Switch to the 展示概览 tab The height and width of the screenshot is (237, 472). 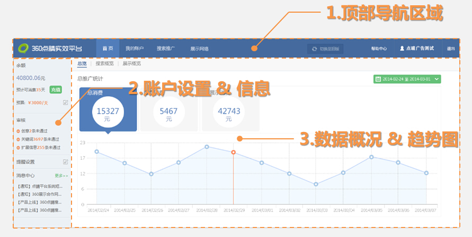(132, 64)
